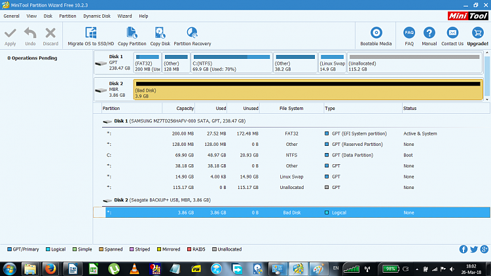
Task: Sort by the File System column header
Action: pyautogui.click(x=291, y=109)
